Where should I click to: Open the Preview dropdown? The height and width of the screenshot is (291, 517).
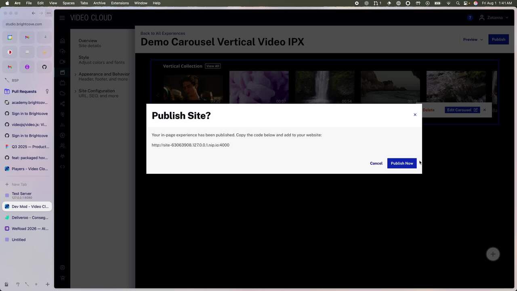click(473, 40)
